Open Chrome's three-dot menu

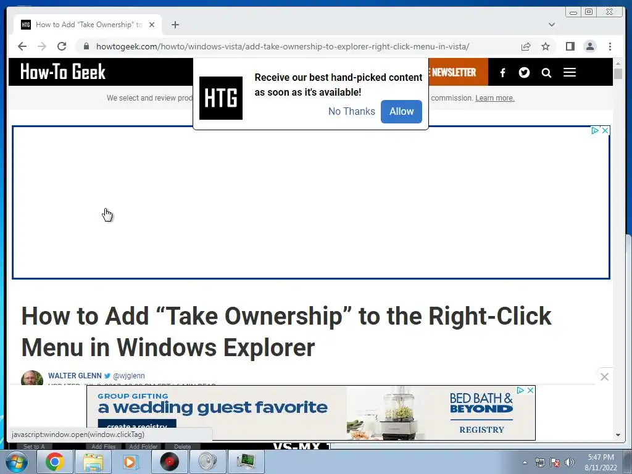pos(610,46)
